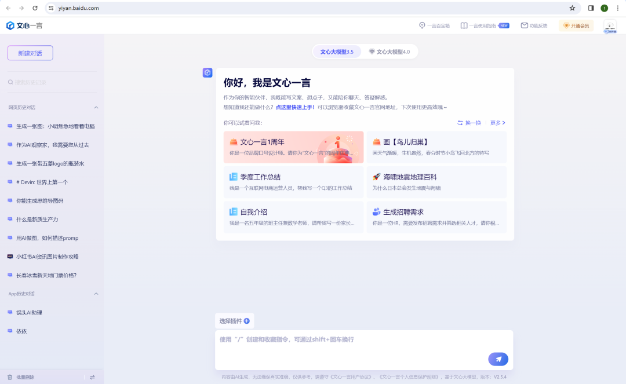Reload the page with browser refresh

tap(35, 8)
